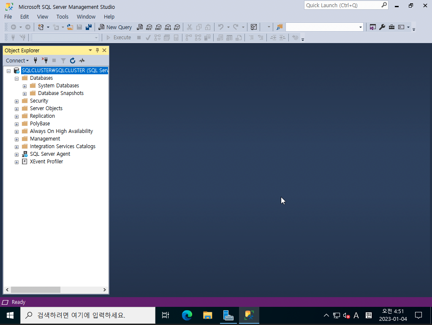Select the SQL Server Agent item
The height and width of the screenshot is (325, 432).
[50, 154]
